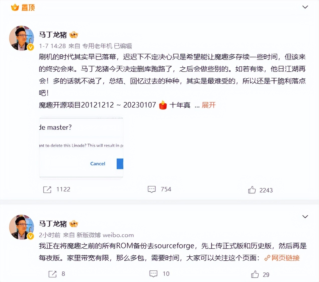Screen dimensions: 319x282
Task: Click the repost icon with 1122 count
Action: point(47,190)
